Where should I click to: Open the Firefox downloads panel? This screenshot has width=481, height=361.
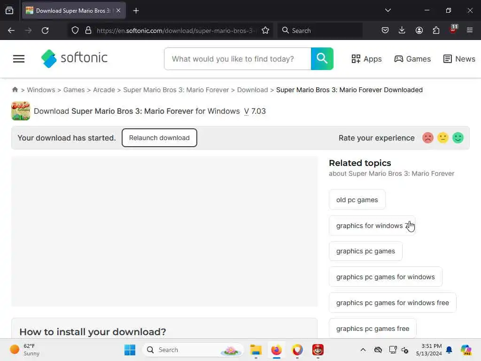pos(402,31)
